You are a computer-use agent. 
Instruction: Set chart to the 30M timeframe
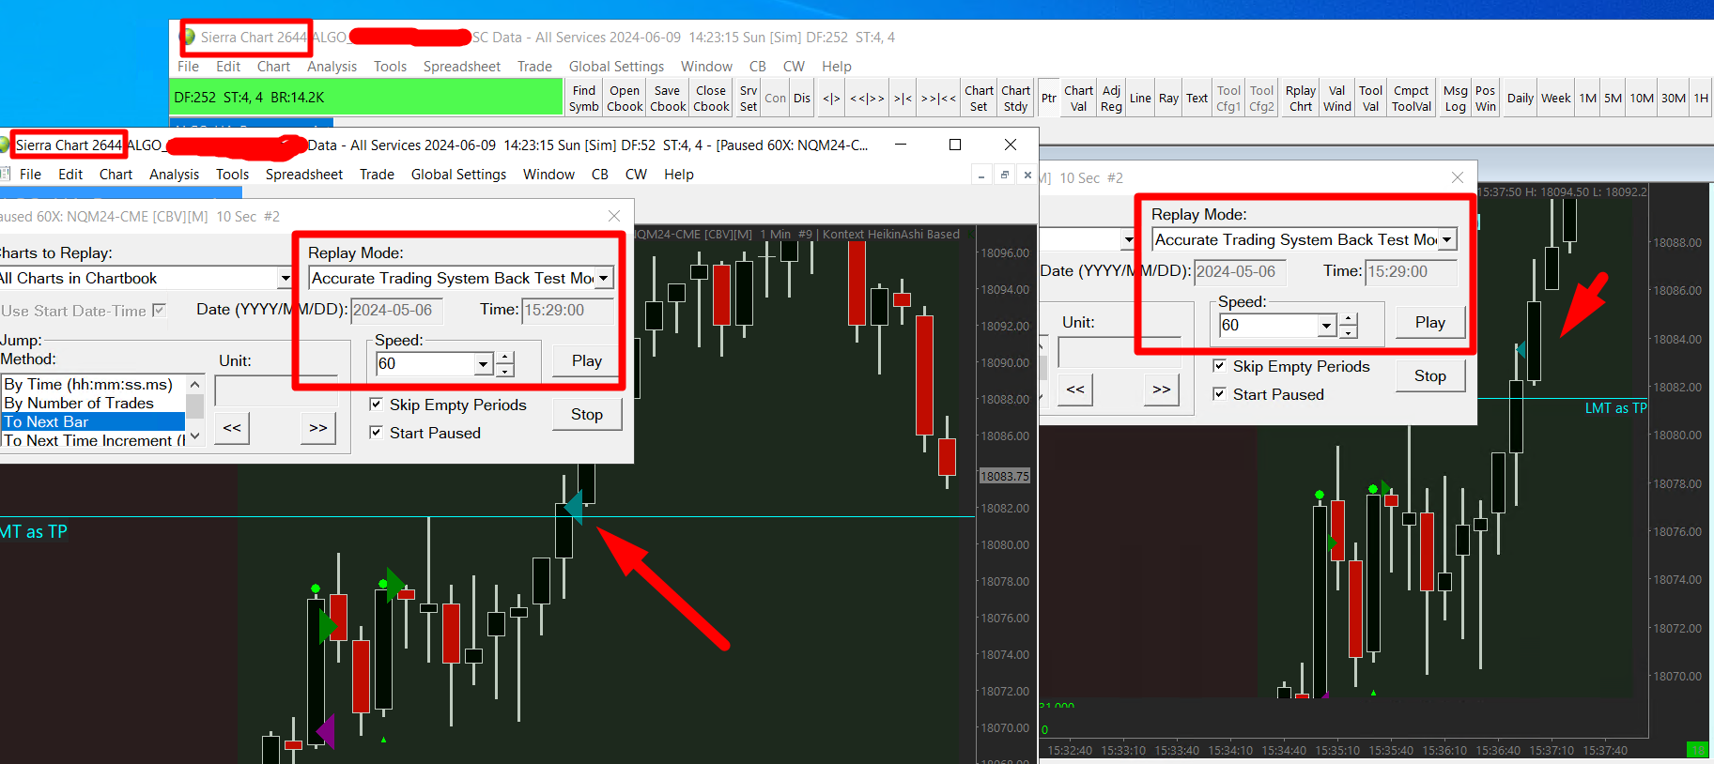tap(1674, 98)
